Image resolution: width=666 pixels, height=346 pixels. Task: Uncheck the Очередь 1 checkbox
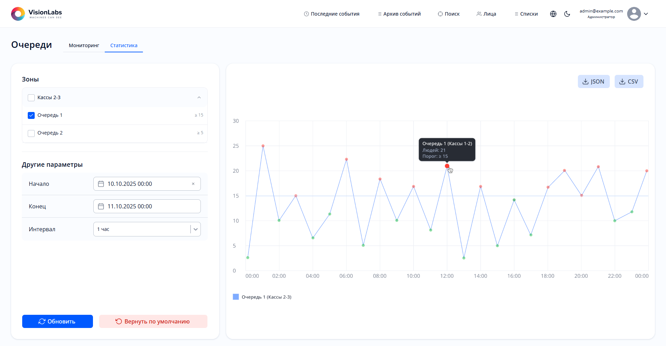tap(31, 115)
